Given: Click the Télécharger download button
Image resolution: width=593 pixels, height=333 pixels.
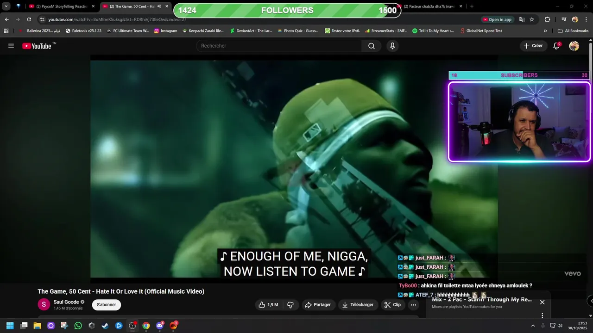Looking at the screenshot, I should pyautogui.click(x=357, y=305).
